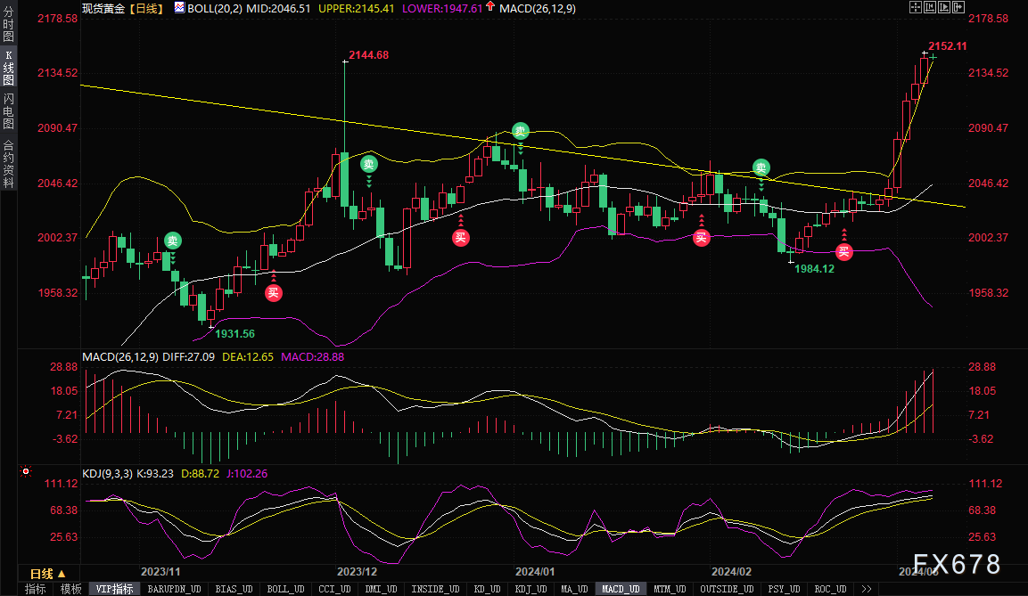Click the red 买 marker below November candles

coord(274,293)
